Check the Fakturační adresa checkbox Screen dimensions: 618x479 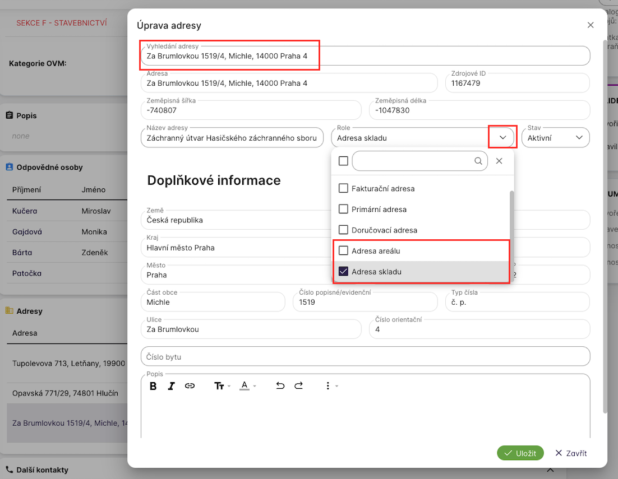coord(344,189)
